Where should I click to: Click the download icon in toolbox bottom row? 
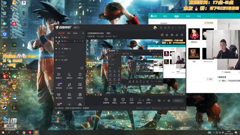pyautogui.click(x=69, y=104)
